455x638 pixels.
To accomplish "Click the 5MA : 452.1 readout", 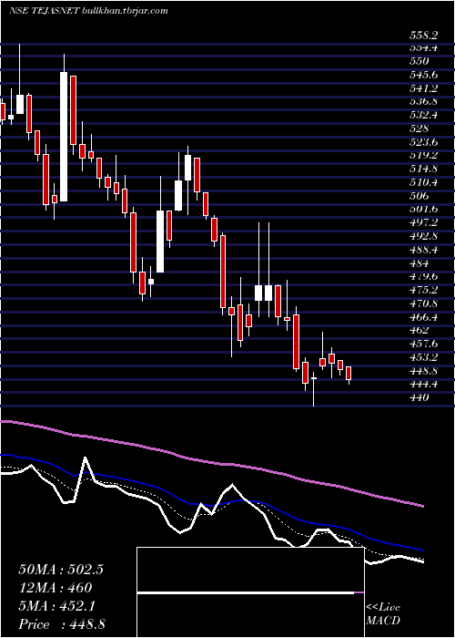I will (x=56, y=606).
